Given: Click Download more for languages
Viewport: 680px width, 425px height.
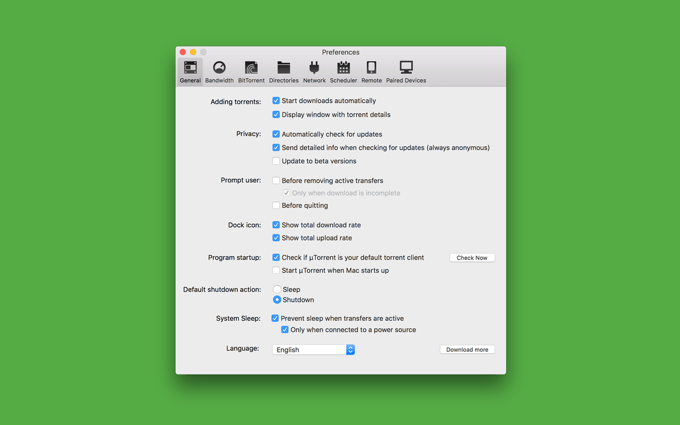Looking at the screenshot, I should 467,350.
